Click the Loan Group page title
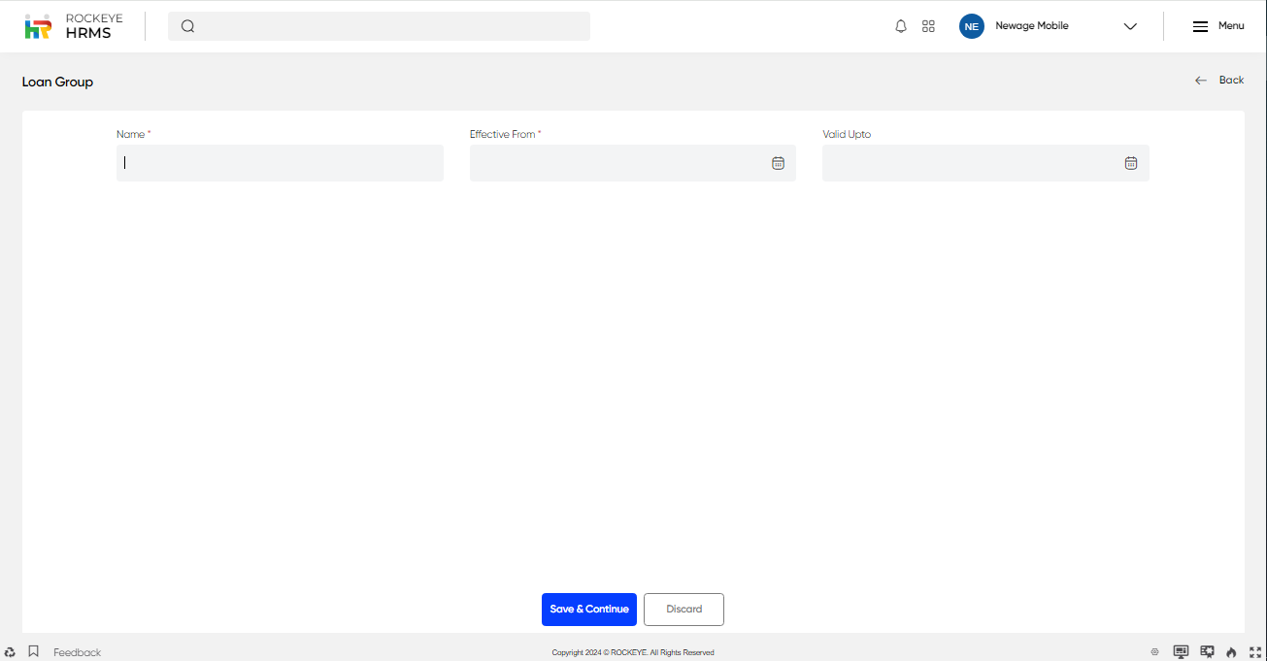The width and height of the screenshot is (1267, 661). [57, 82]
